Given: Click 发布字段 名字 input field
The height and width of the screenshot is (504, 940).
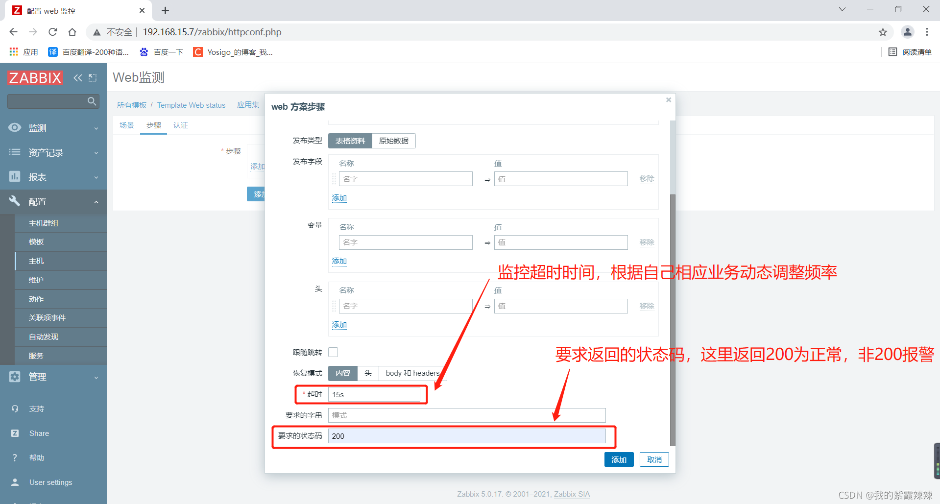Looking at the screenshot, I should (406, 179).
